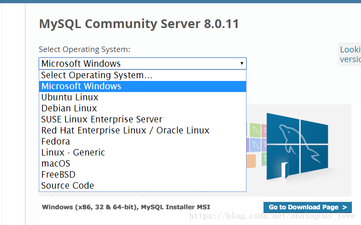Pick Red Hat Enterprise Linux / Oracle Linux
Screen dimensions: 361x225
point(125,130)
